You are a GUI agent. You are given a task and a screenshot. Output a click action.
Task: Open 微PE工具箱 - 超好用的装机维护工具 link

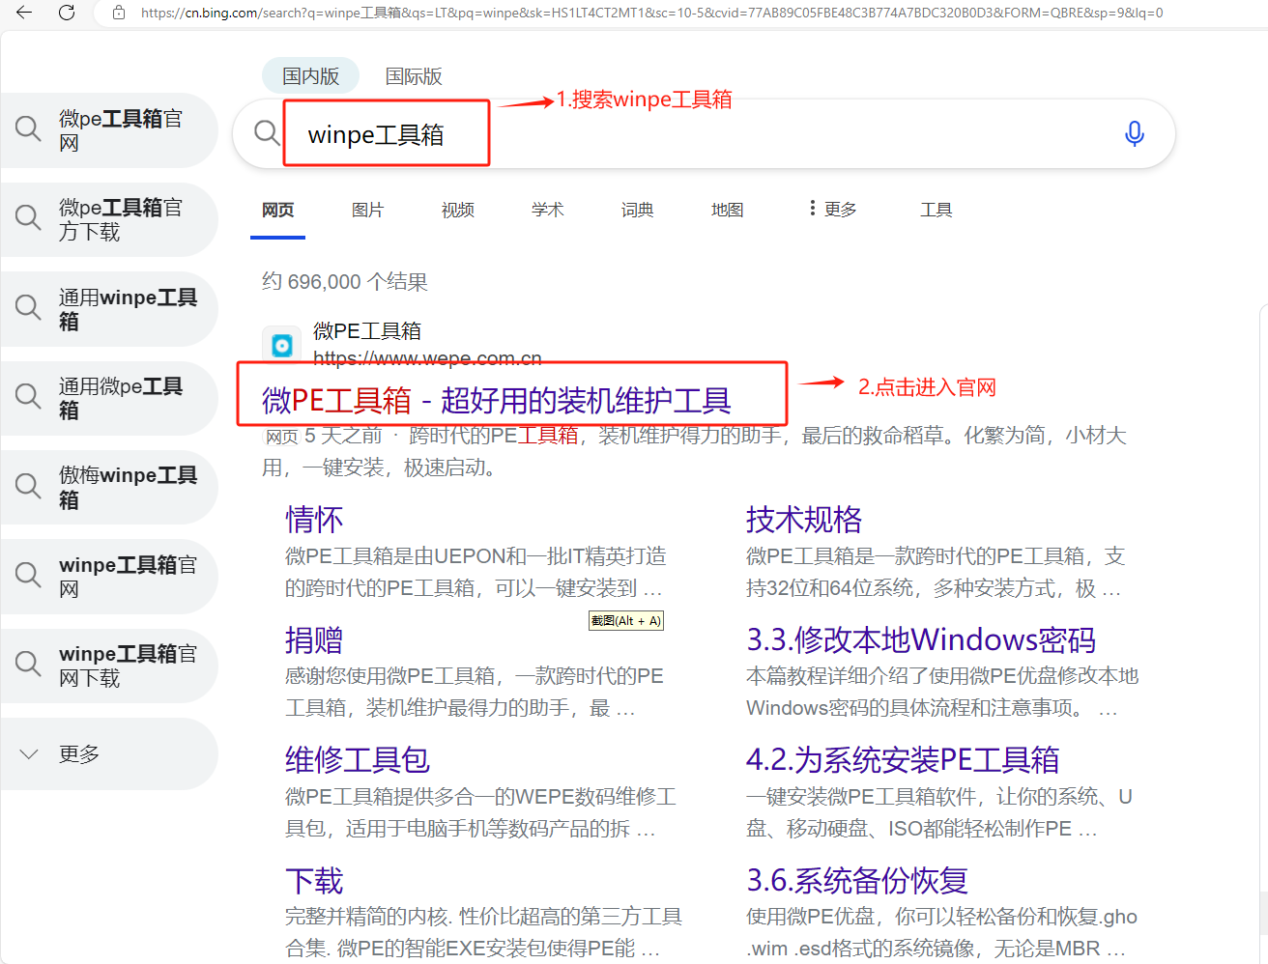coord(496,400)
